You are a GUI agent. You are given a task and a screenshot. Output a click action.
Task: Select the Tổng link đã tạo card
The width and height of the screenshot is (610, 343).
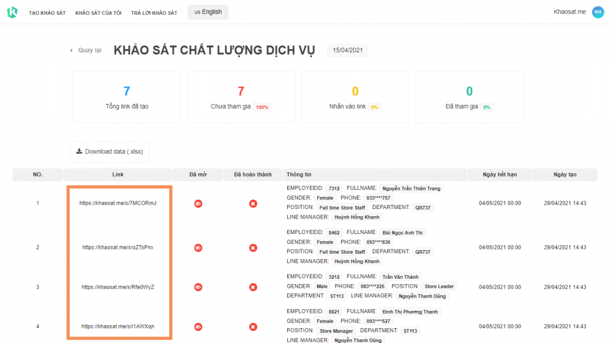[127, 97]
